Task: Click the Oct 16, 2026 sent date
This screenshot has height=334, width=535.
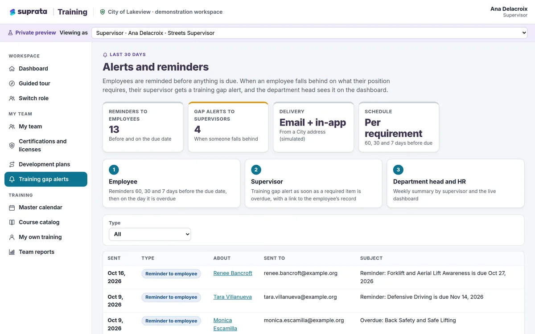Action: (x=116, y=277)
